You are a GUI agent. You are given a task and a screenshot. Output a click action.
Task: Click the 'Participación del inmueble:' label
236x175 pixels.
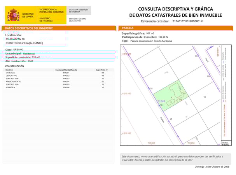(139, 37)
